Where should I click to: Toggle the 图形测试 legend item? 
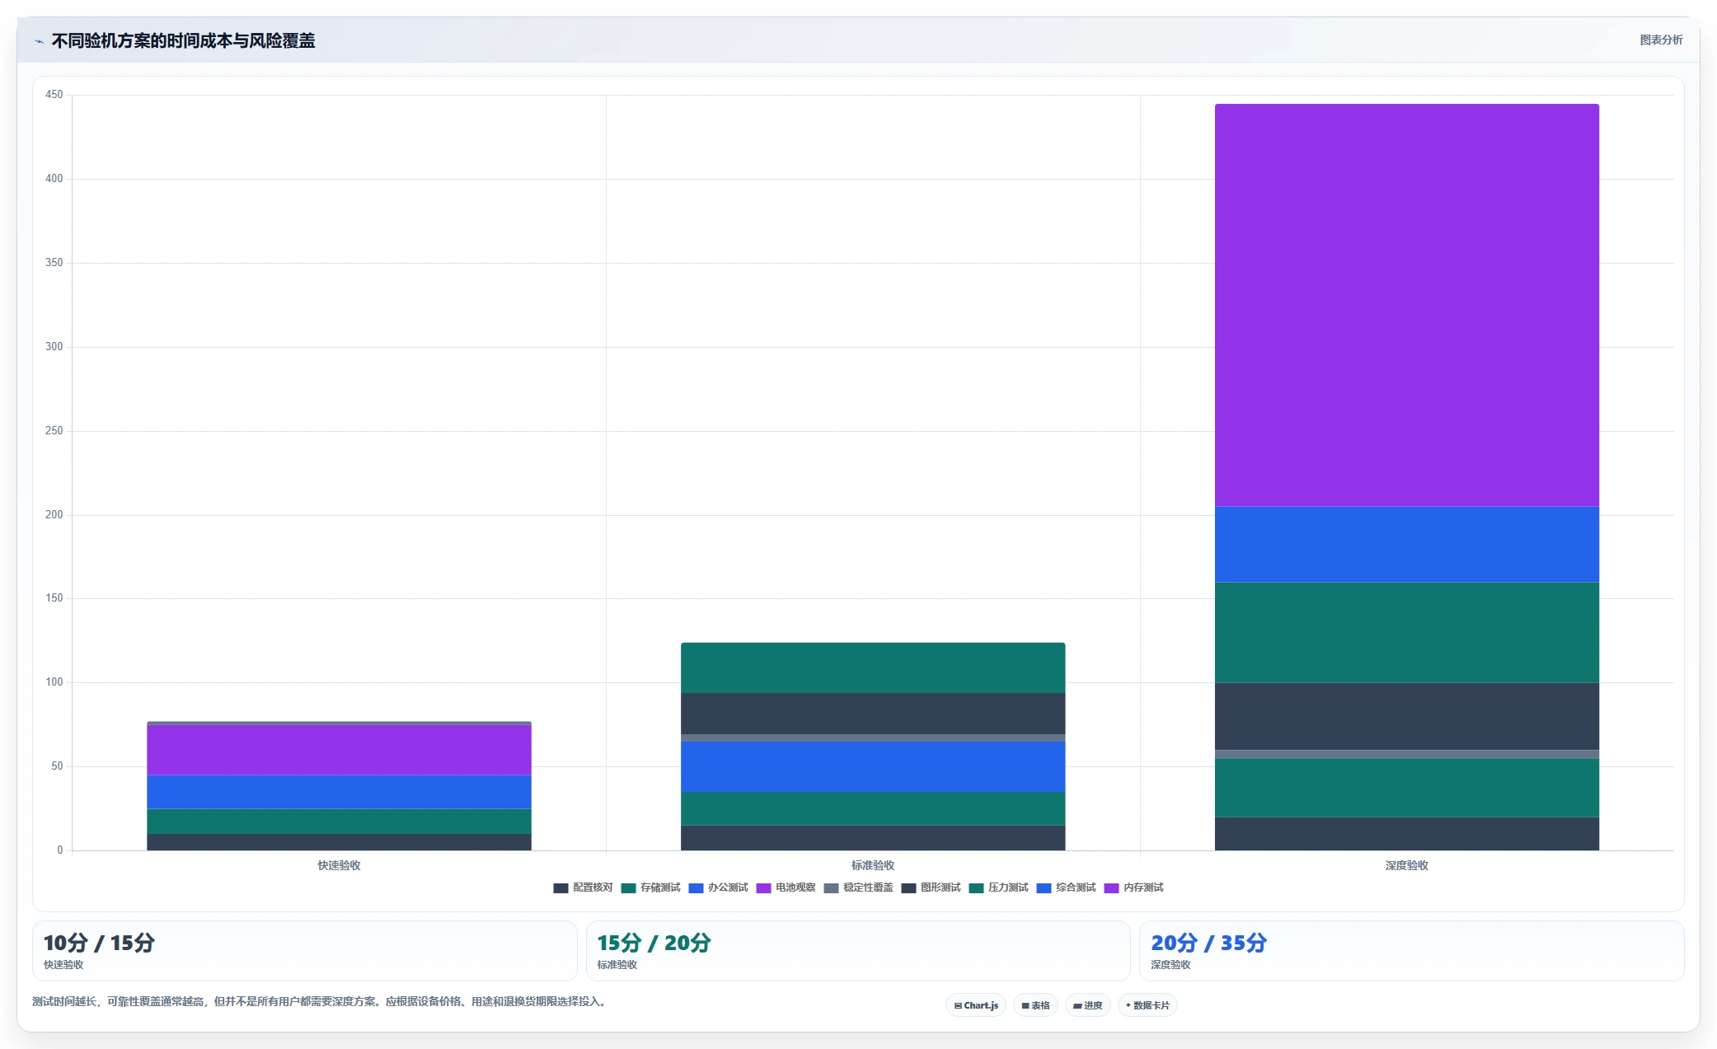(931, 887)
